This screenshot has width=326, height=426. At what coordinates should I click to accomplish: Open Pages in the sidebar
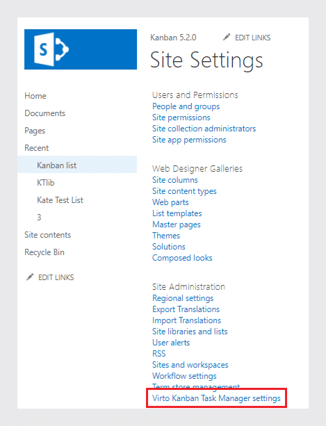point(35,131)
